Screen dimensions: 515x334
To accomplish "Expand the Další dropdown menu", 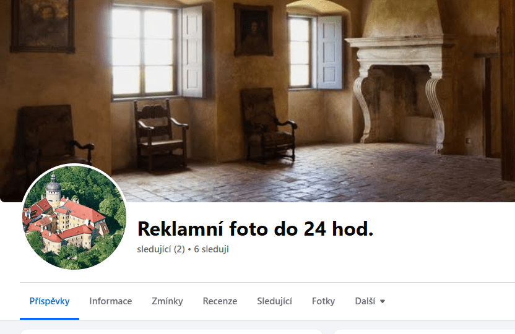I will 370,301.
